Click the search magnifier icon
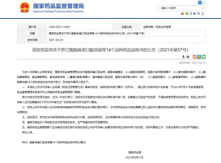 pos(203,8)
